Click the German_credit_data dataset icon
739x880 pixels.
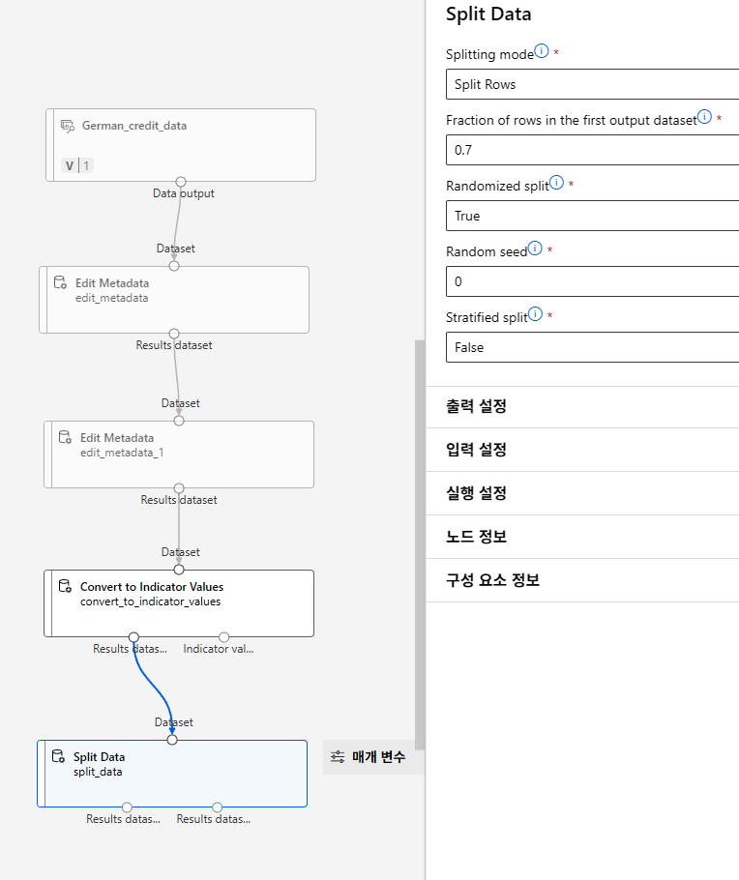click(68, 126)
